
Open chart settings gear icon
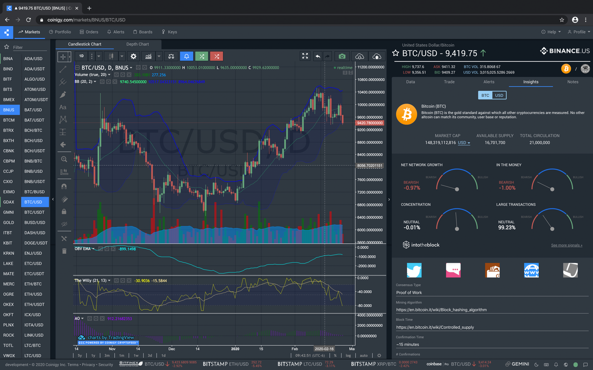coord(133,56)
